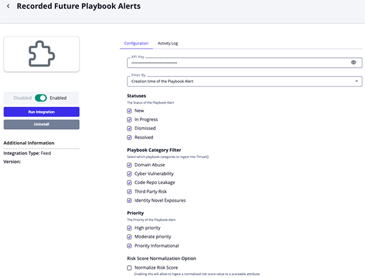Click the 'Enabled' label beside the switch

(x=58, y=98)
